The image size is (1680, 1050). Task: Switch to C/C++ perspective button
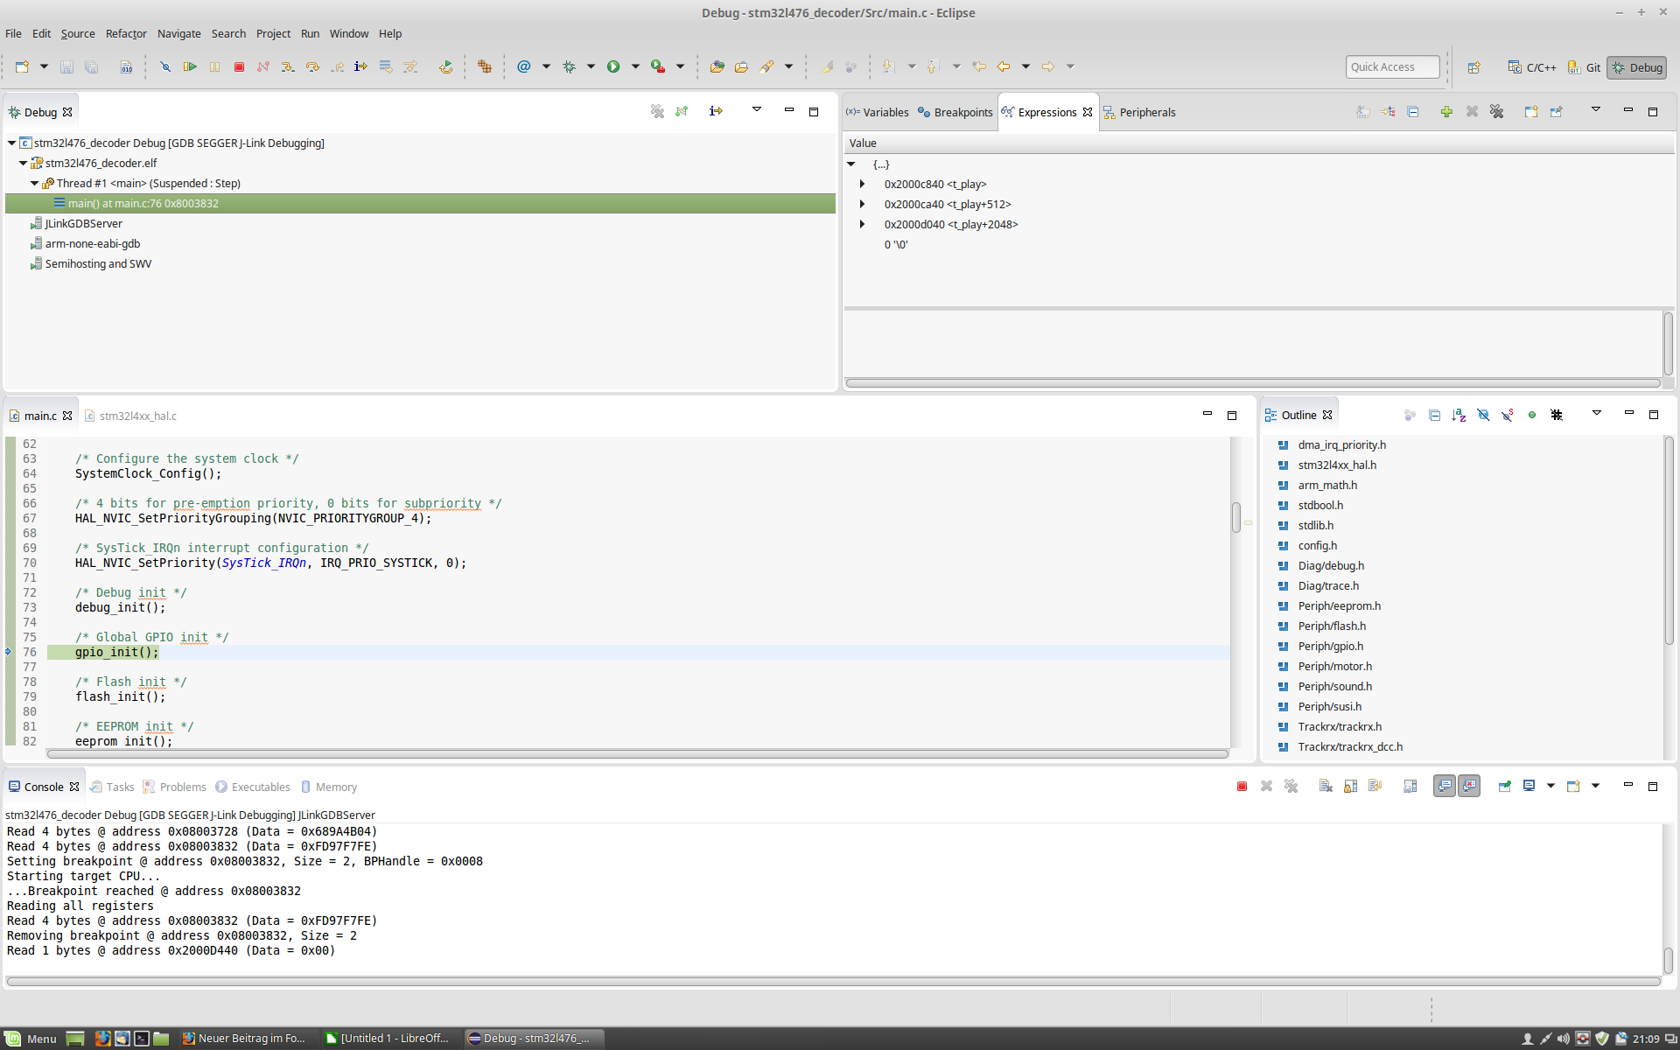click(x=1532, y=67)
